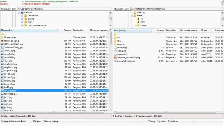The width and height of the screenshot is (224, 126).
Task: Click the html question-mark icon in remote tree
Action: click(x=138, y=22)
